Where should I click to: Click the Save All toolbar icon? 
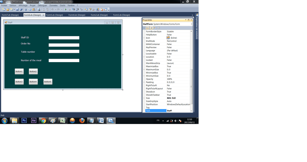21,10
